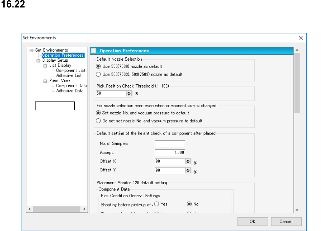This screenshot has height=231, width=328.
Task: Collapse the Panel View tree node
Action: 46,81
